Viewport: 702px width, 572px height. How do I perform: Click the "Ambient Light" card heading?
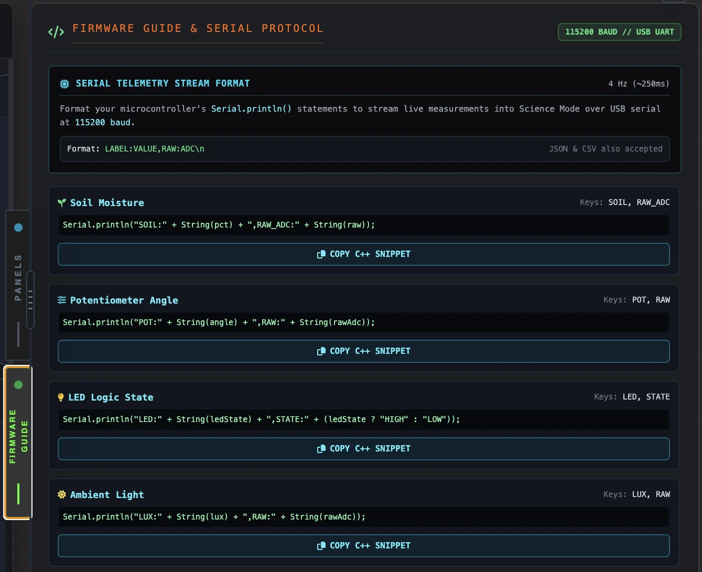click(107, 495)
